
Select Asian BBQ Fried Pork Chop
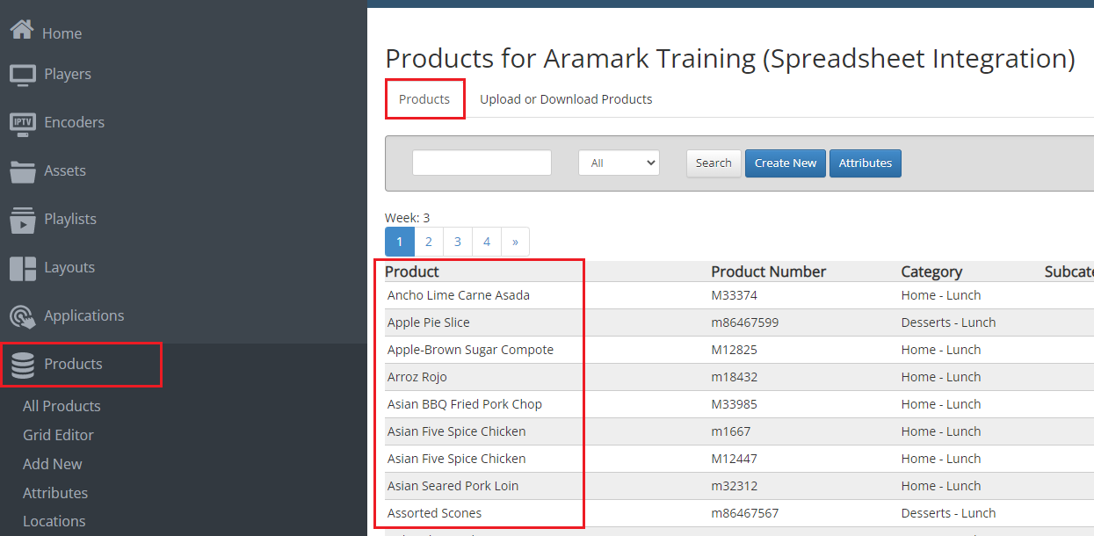tap(465, 404)
